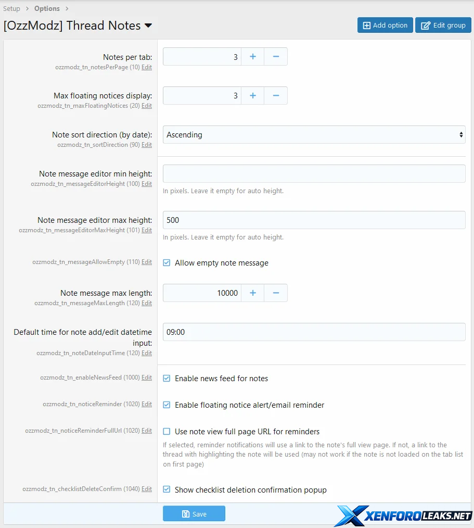Save the options with Save button
474x528 pixels.
[194, 514]
